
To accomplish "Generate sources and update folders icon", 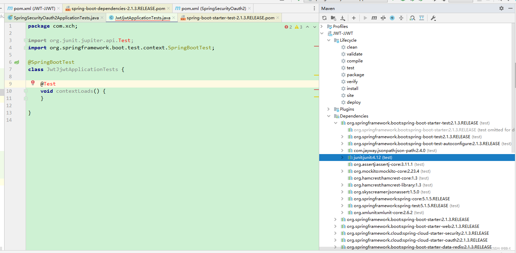I will coord(333,18).
